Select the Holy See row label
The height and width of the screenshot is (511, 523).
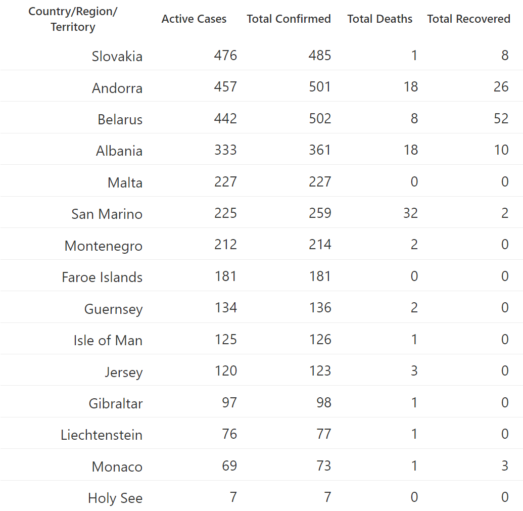point(115,498)
